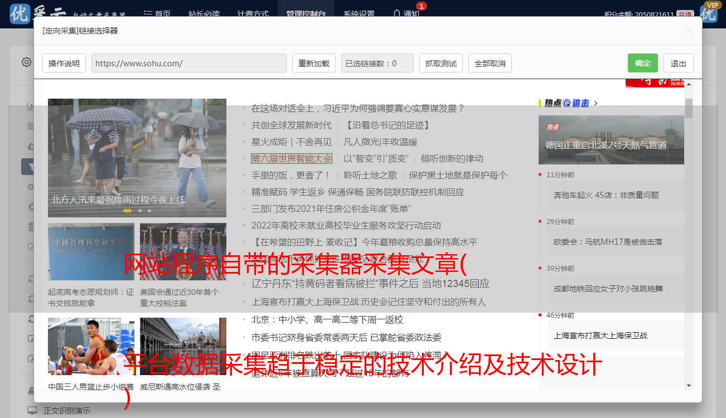
Task: Select the second carousel dot
Action: [140, 211]
